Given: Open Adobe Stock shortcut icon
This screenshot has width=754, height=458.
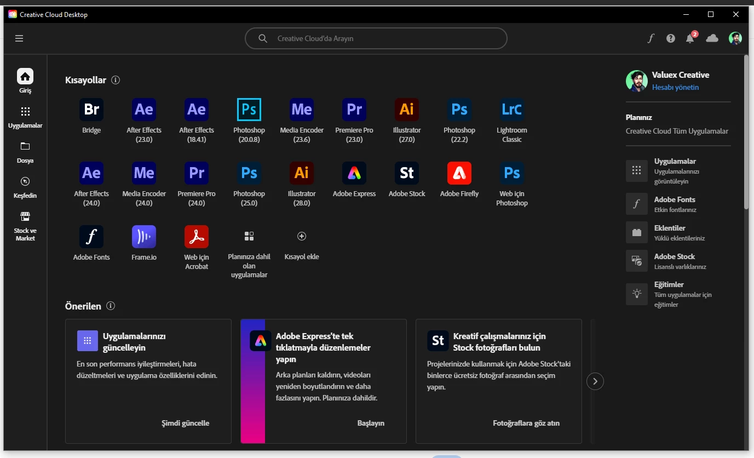Looking at the screenshot, I should point(407,173).
